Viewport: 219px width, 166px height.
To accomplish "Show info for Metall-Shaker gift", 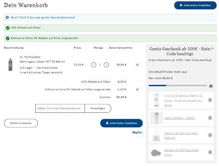I will [x=210, y=118].
